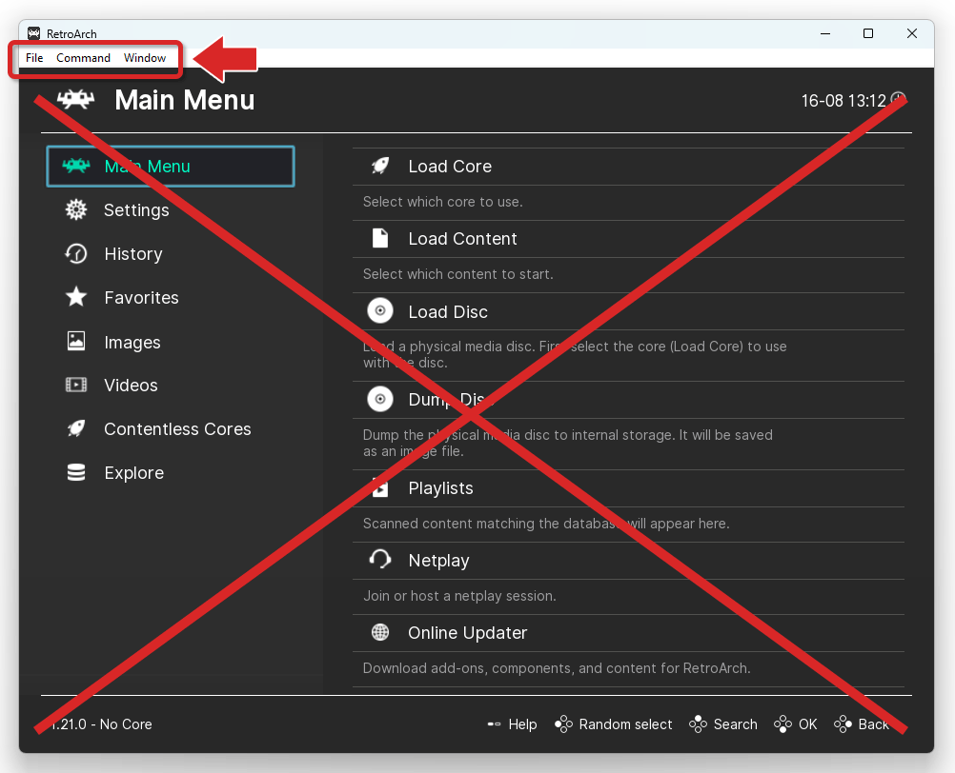Screen dimensions: 955x773
Task: Open the Online Updater entry
Action: (x=628, y=632)
